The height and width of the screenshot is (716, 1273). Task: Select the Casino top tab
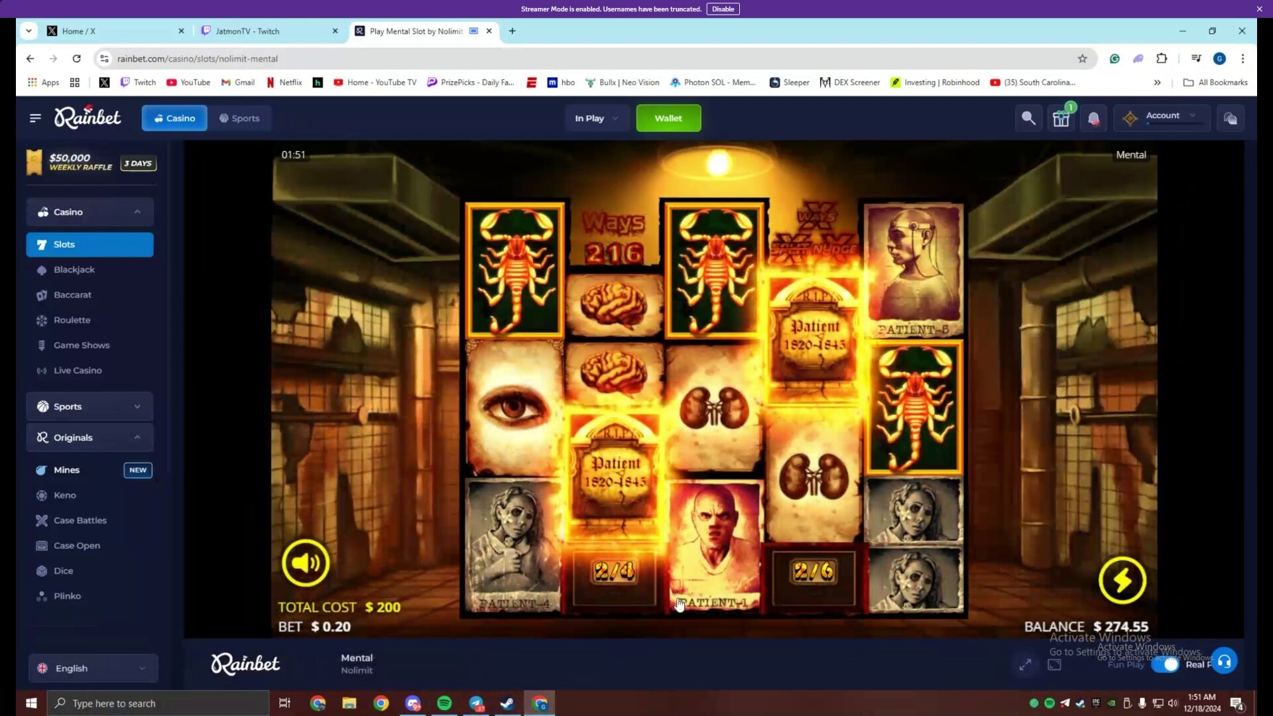coord(174,118)
